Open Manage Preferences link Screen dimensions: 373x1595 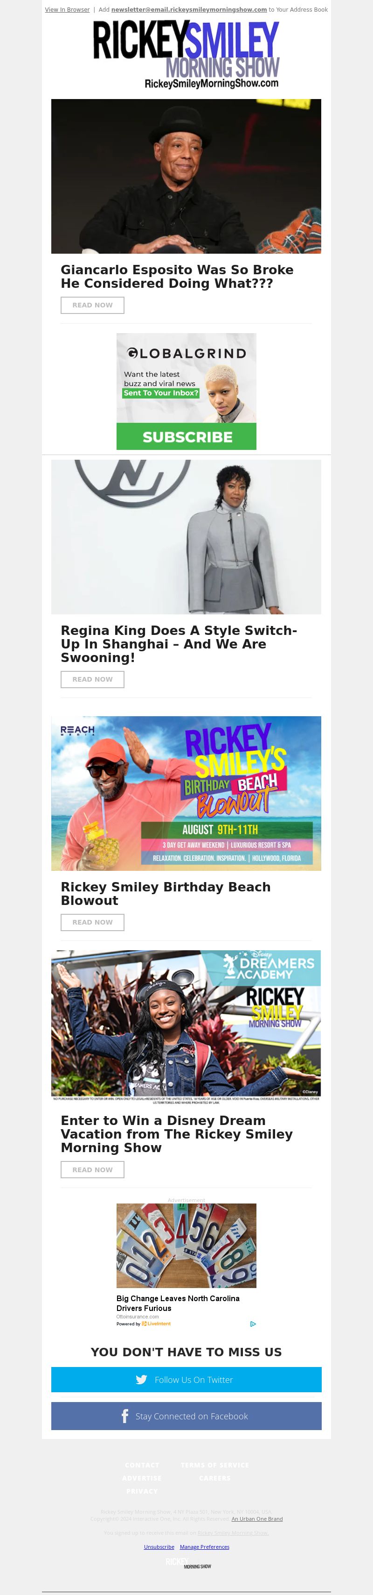204,1547
